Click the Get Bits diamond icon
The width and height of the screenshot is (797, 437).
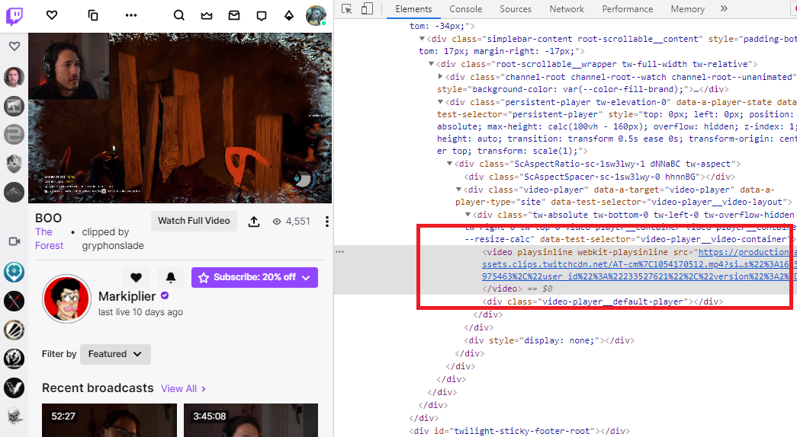289,16
